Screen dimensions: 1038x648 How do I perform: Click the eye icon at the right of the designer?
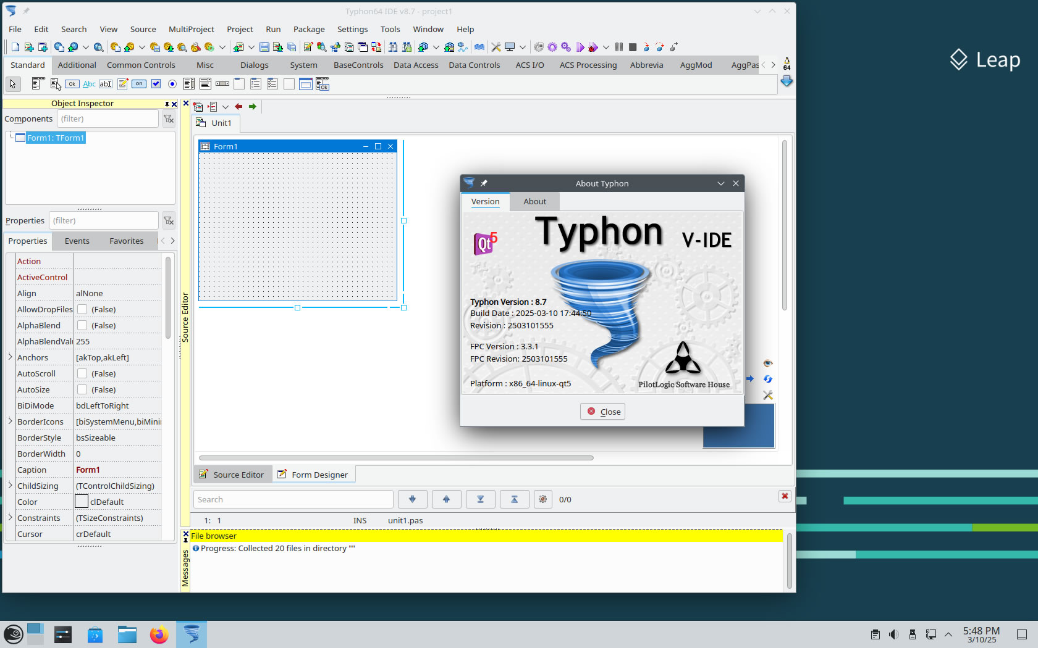[x=768, y=363]
